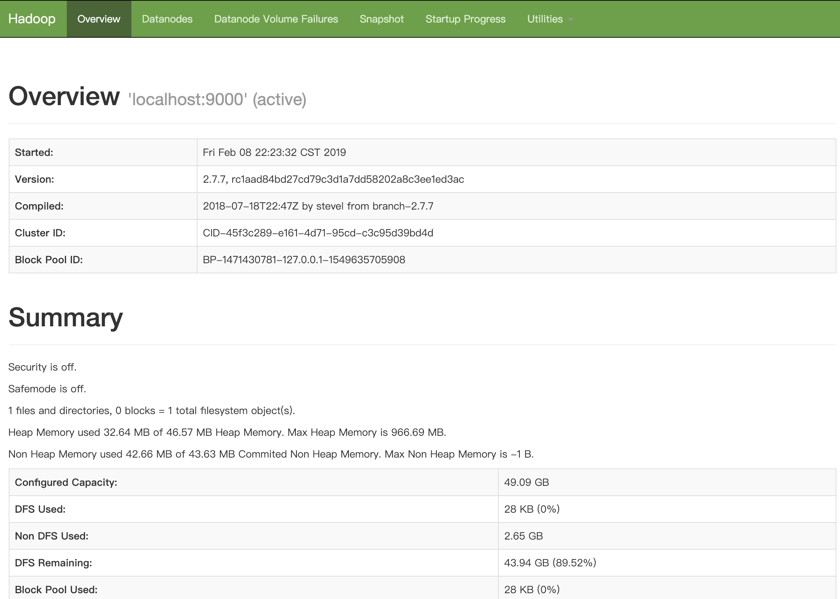840x599 pixels.
Task: Click the Cluster ID: label cell
Action: point(103,233)
